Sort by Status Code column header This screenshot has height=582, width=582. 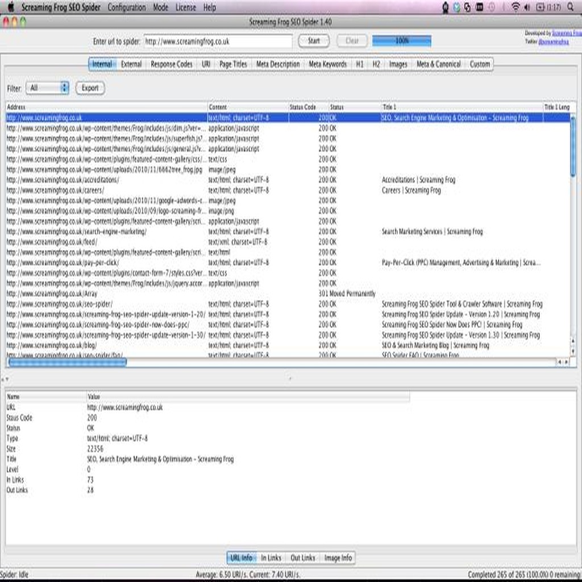309,107
